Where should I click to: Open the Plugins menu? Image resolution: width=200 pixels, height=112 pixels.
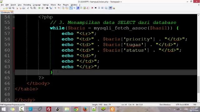click(66, 5)
